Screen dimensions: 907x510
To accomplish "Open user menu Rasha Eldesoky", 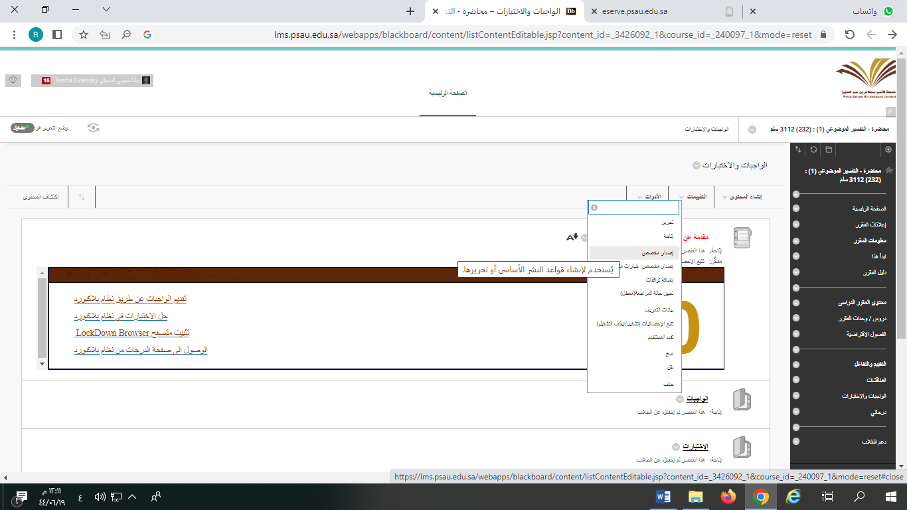I will click(x=92, y=80).
